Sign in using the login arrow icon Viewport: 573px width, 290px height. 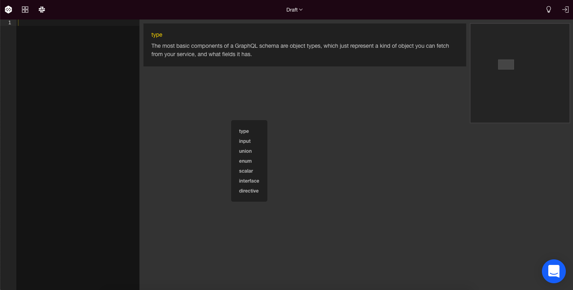(x=565, y=10)
